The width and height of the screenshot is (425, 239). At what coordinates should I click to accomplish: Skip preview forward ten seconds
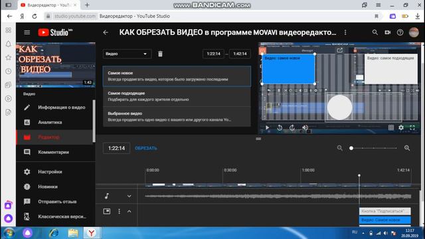pyautogui.click(x=292, y=127)
